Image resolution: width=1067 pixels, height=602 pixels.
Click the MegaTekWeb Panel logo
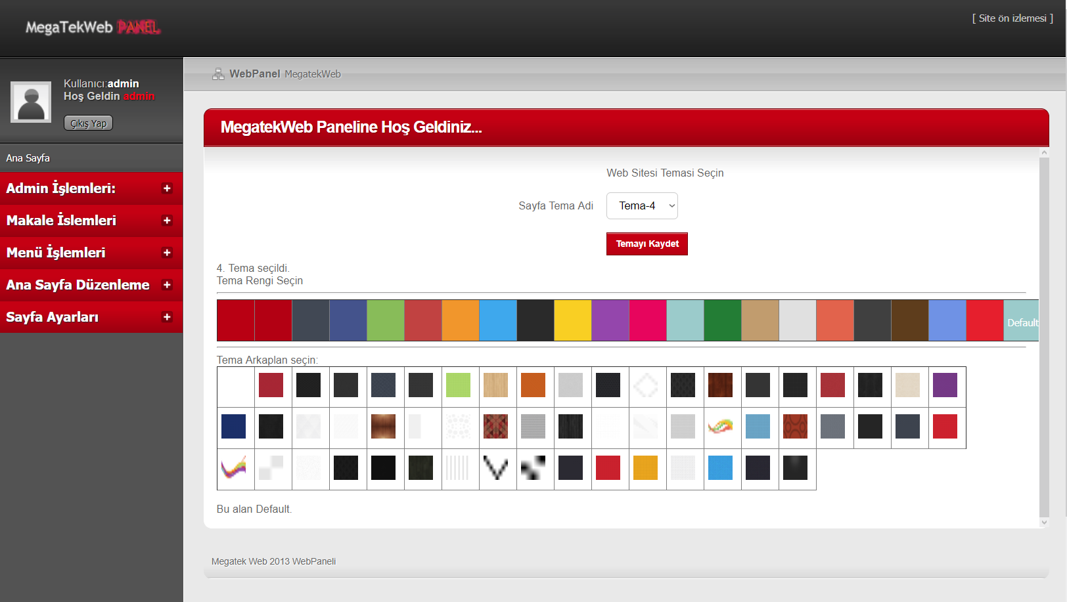pos(93,28)
